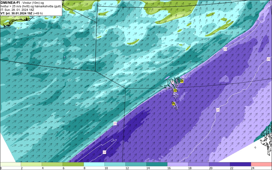Viewport: 272px width, 170px height.
Task: Click the valid time 'VT: þri. 30.01.2024 19Z'
Action: 17,13
